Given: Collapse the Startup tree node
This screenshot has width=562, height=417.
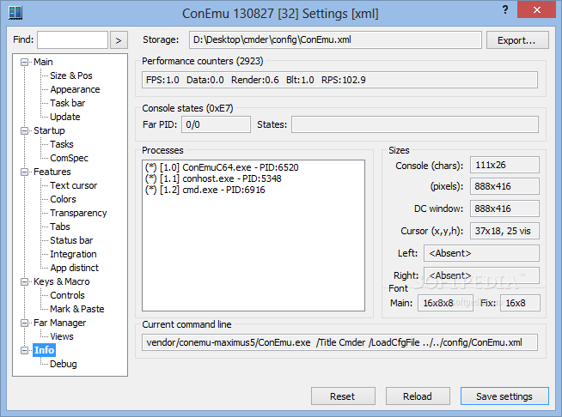Looking at the screenshot, I should pyautogui.click(x=24, y=131).
